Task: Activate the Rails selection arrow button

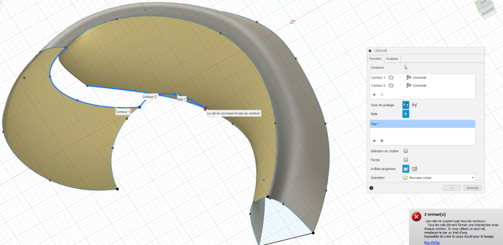Action: 406,114
